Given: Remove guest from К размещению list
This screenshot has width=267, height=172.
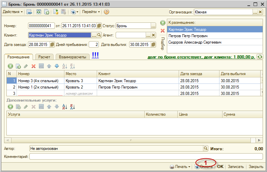Looking at the screenshot, I should click(x=163, y=31).
